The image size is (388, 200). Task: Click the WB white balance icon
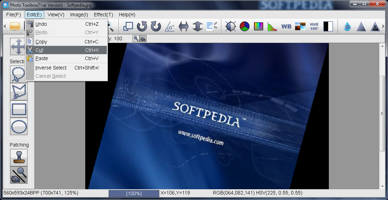tap(286, 26)
